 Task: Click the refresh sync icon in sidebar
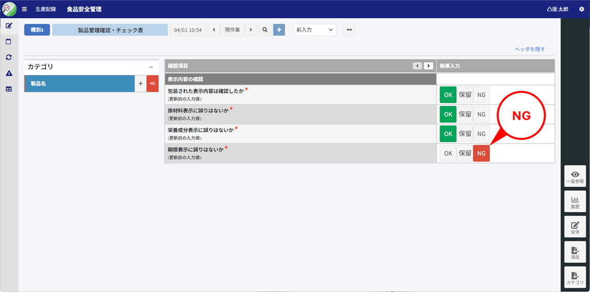(9, 57)
